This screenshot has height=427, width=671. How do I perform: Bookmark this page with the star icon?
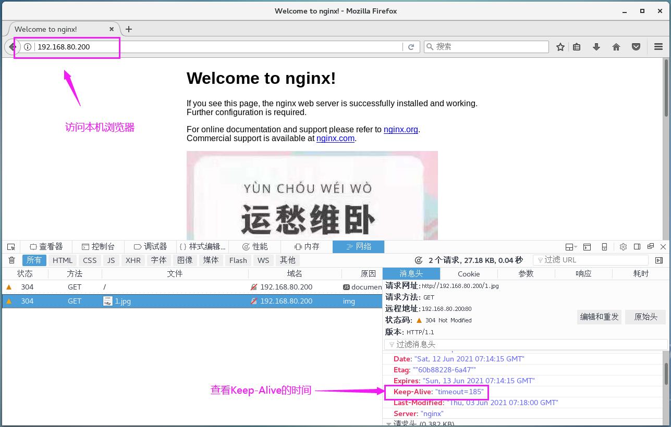[x=560, y=47]
